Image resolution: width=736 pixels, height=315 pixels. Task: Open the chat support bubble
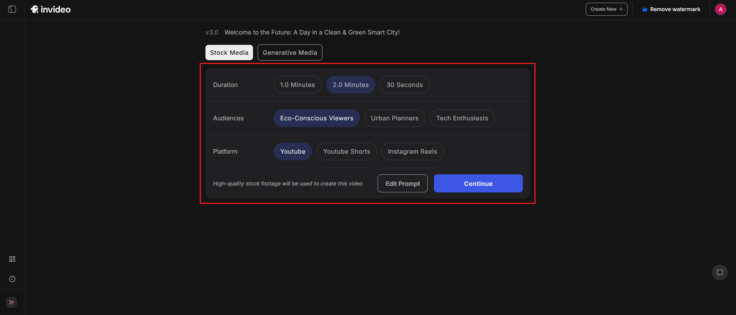click(x=720, y=272)
